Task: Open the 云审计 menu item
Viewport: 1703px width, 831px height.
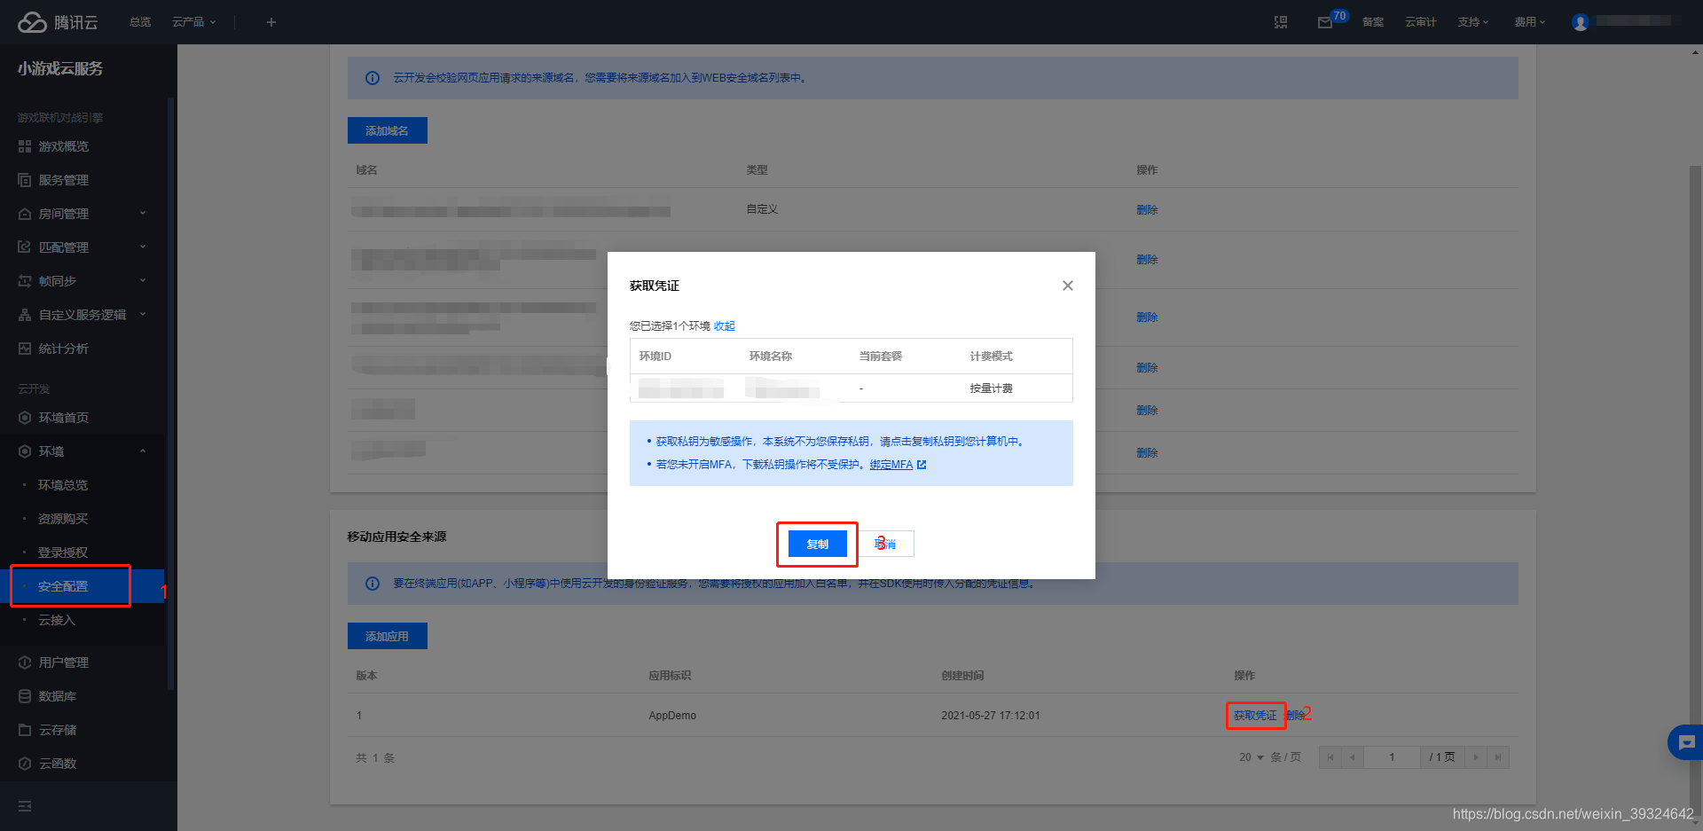Action: coord(1420,22)
